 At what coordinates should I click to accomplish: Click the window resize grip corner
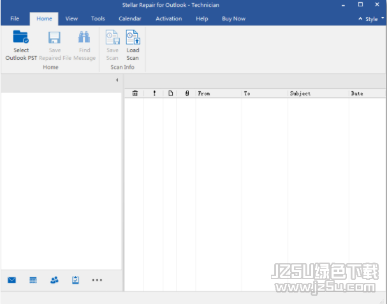point(383,301)
